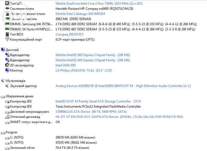The width and height of the screenshot is (207, 151).
Task: Select the Звуковий адаптор field label
Action: click(x=23, y=86)
